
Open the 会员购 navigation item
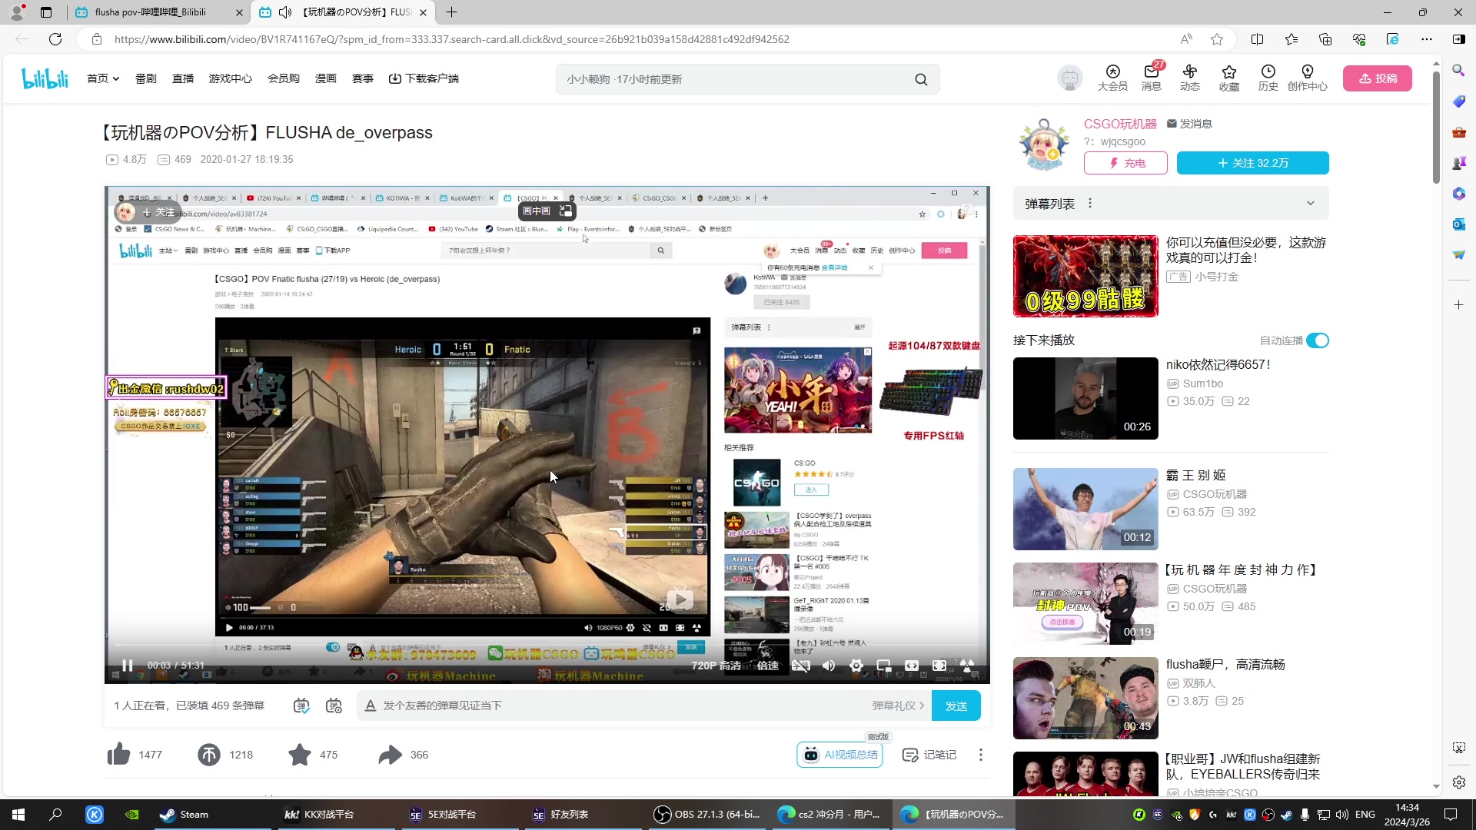tap(283, 78)
